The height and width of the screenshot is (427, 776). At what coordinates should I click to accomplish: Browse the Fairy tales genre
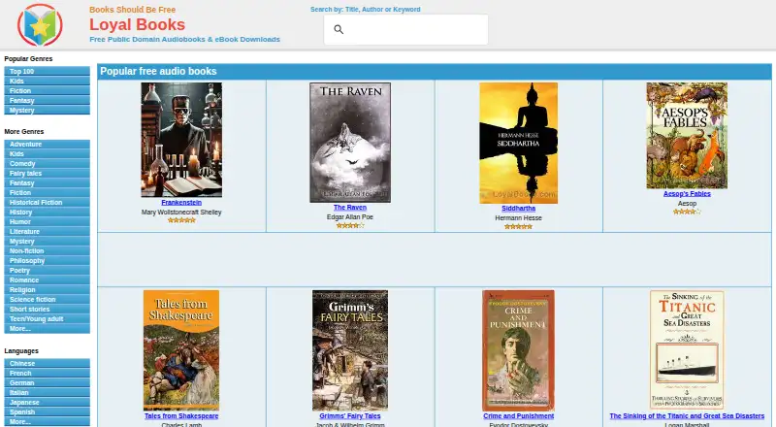47,174
